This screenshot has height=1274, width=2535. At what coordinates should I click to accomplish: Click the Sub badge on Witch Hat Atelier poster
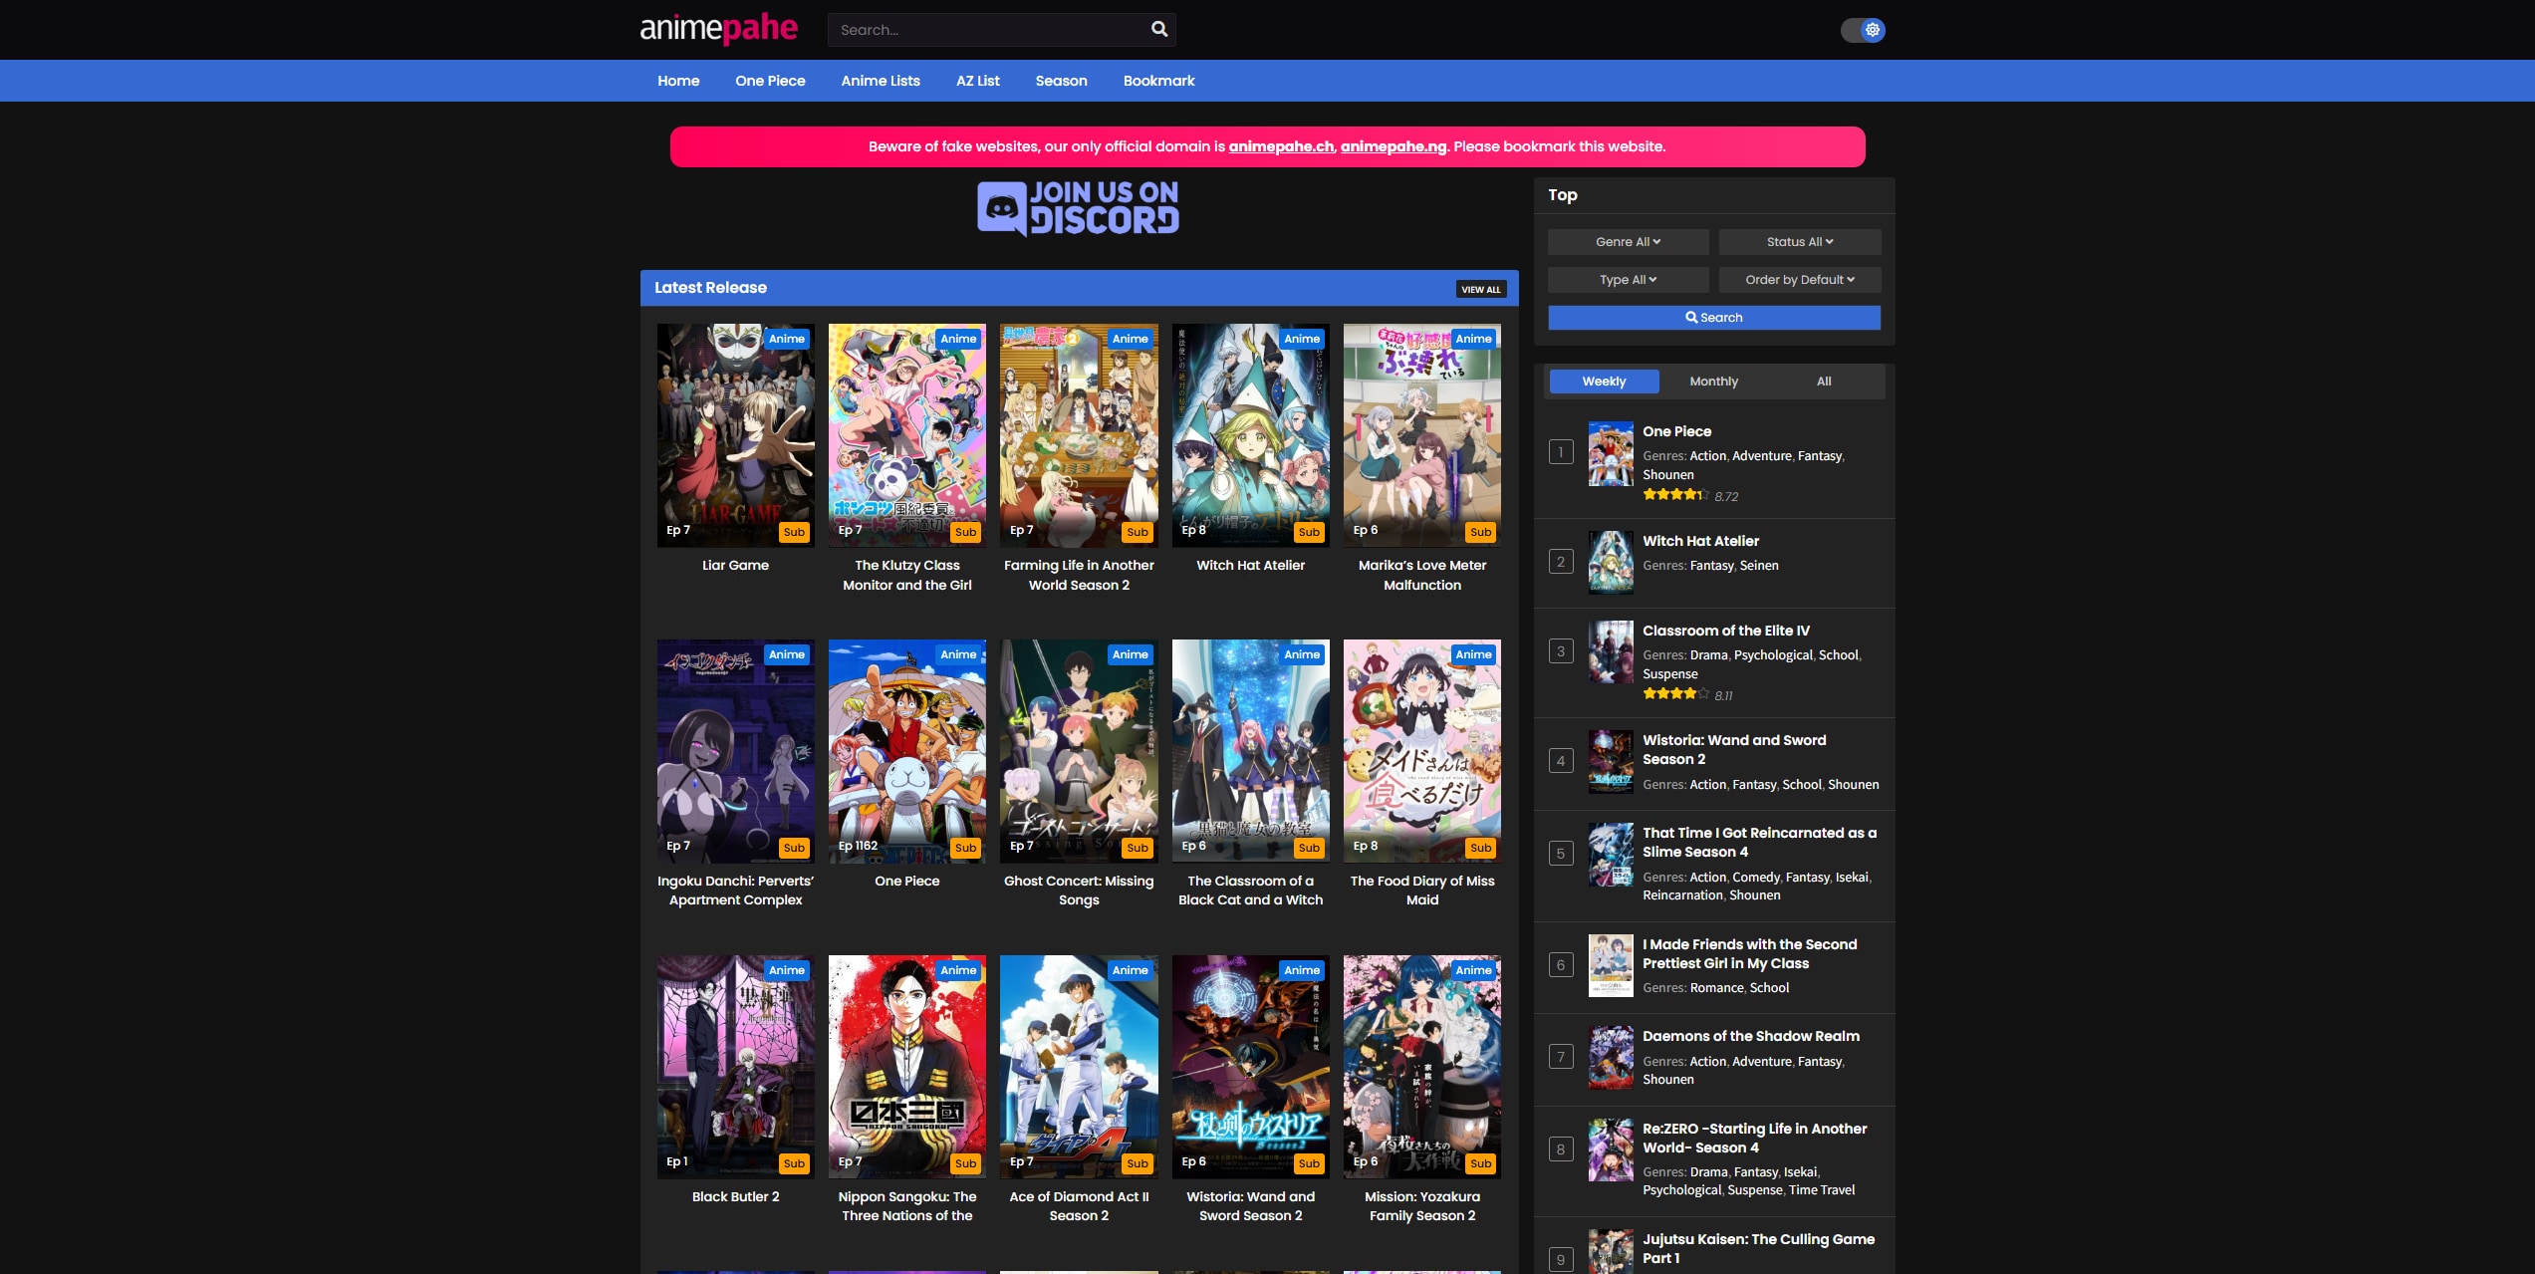1309,532
